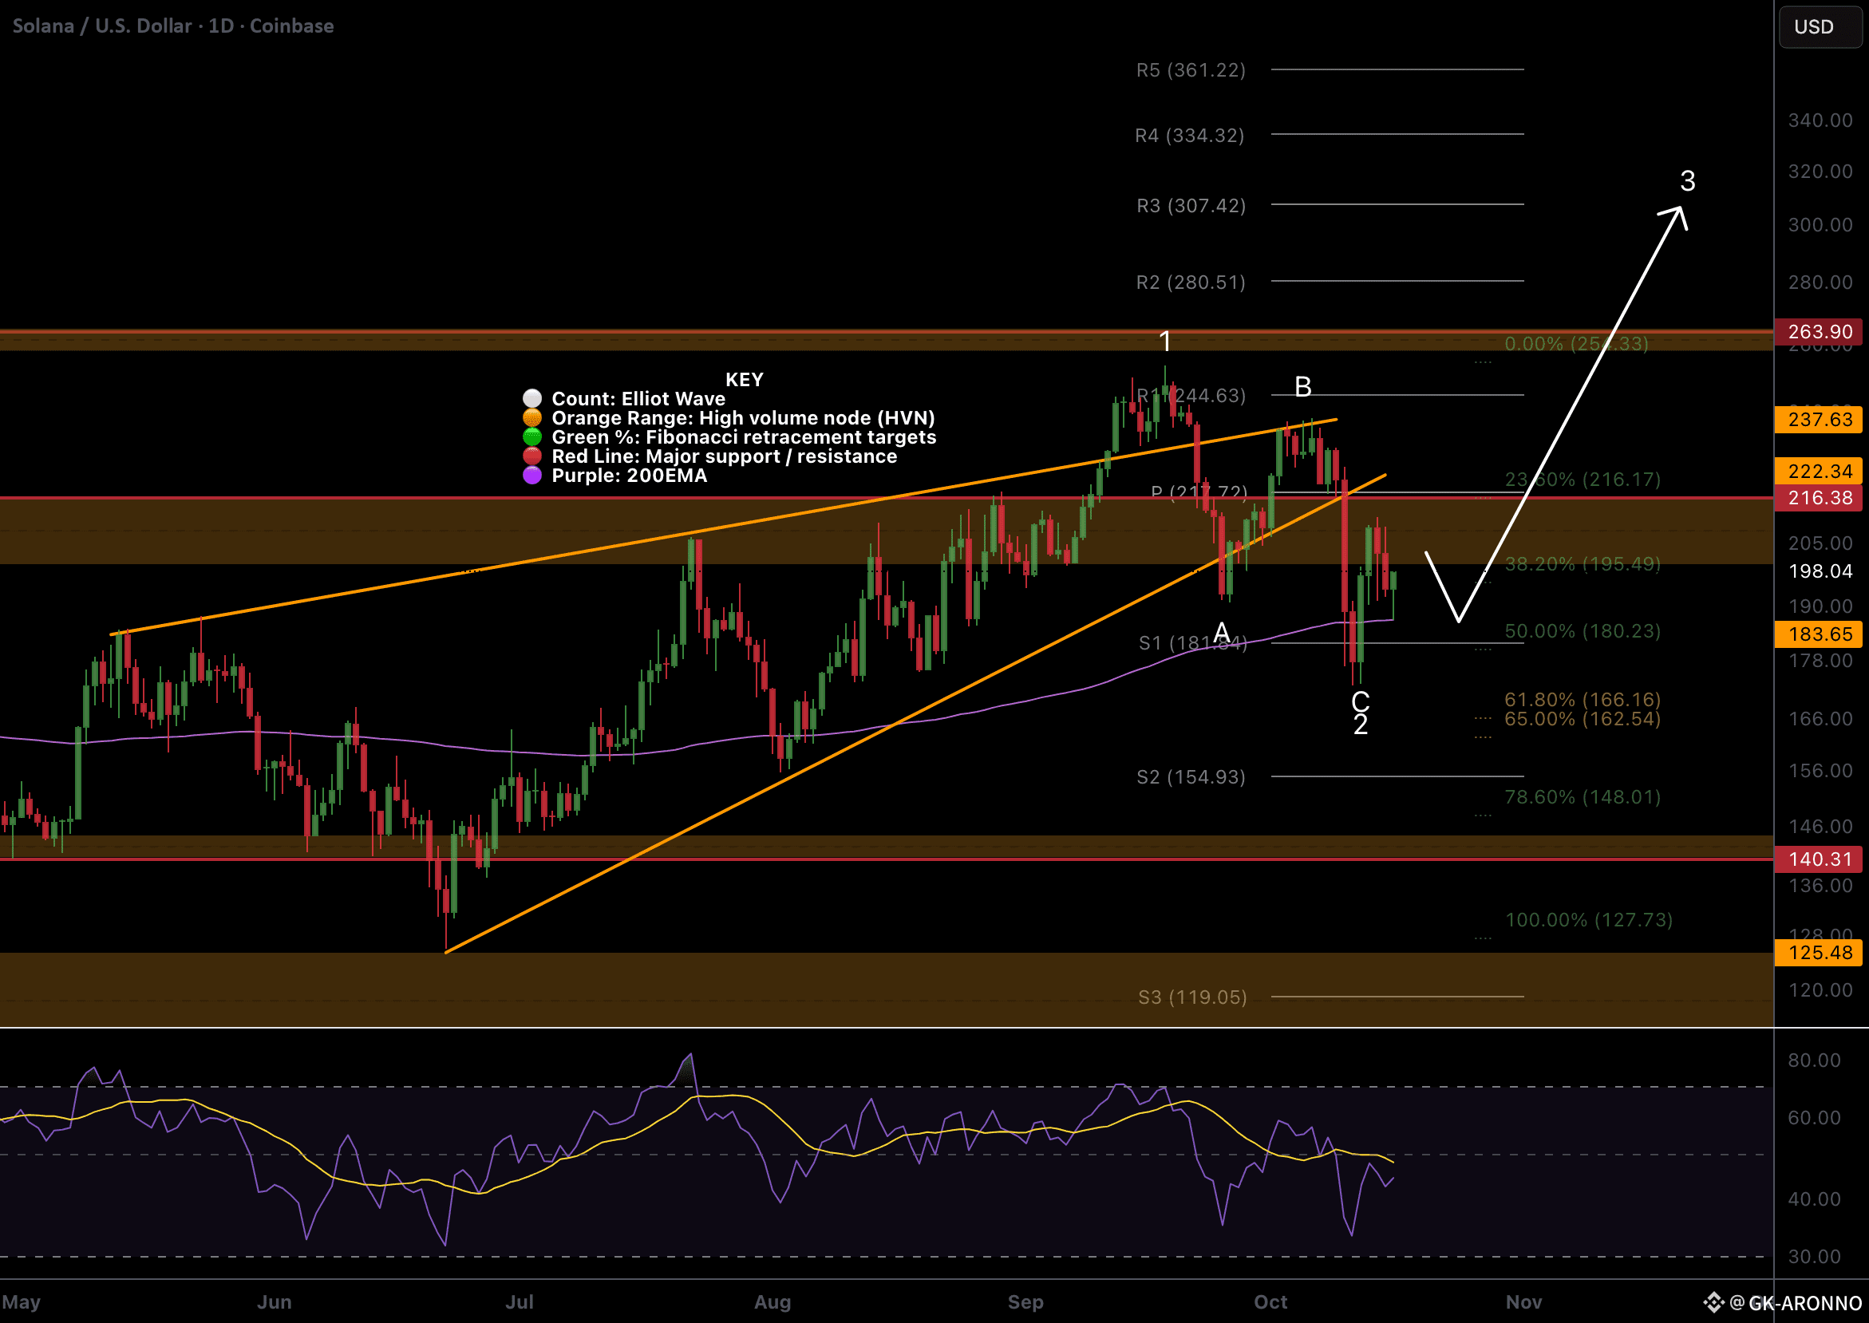Click the purple 200EMA legend dot
This screenshot has height=1323, width=1869.
click(532, 476)
